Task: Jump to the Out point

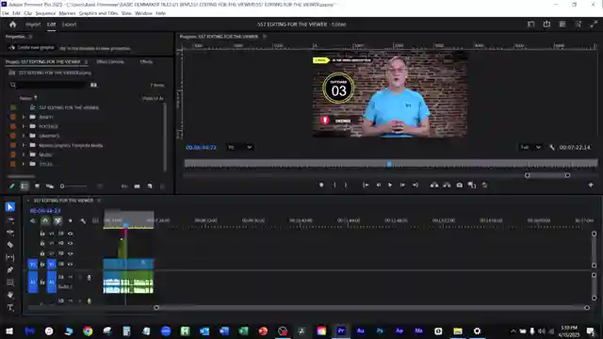Action: (415, 186)
